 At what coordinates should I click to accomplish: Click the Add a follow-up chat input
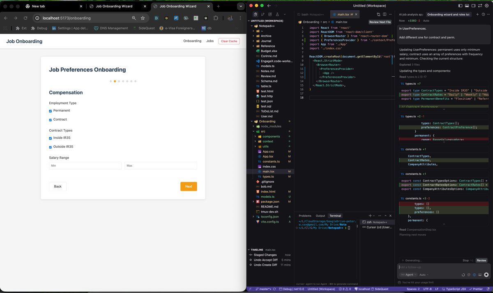pyautogui.click(x=444, y=267)
